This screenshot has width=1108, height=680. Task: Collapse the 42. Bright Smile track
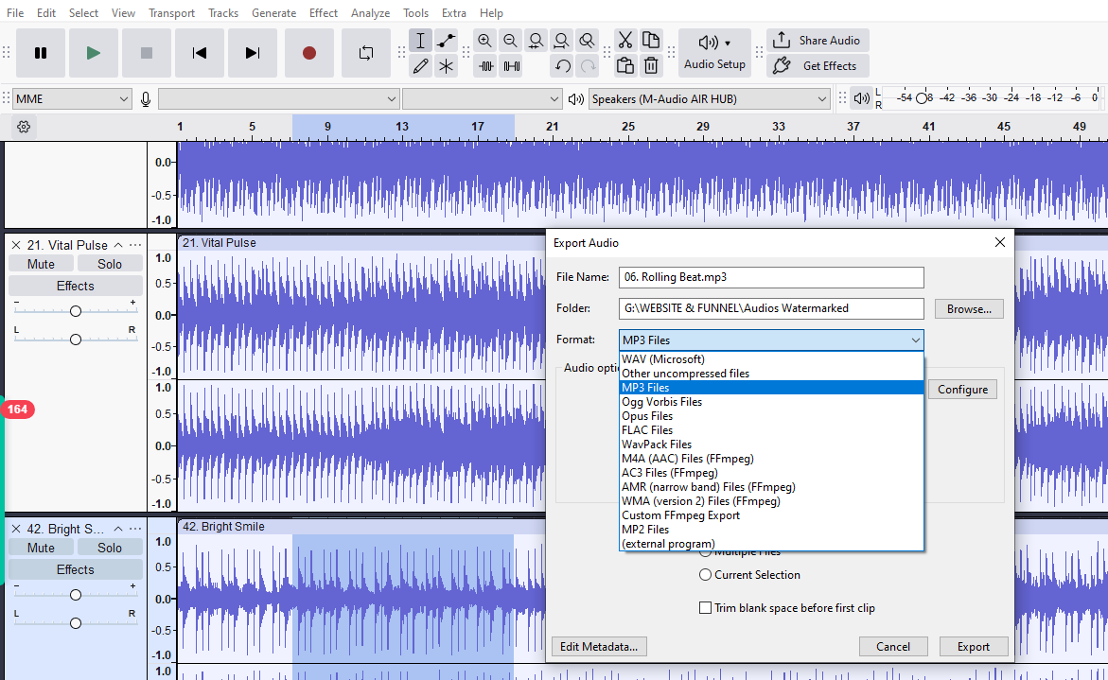pos(118,529)
